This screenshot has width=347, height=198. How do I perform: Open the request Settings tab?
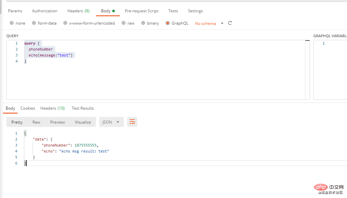click(x=195, y=11)
